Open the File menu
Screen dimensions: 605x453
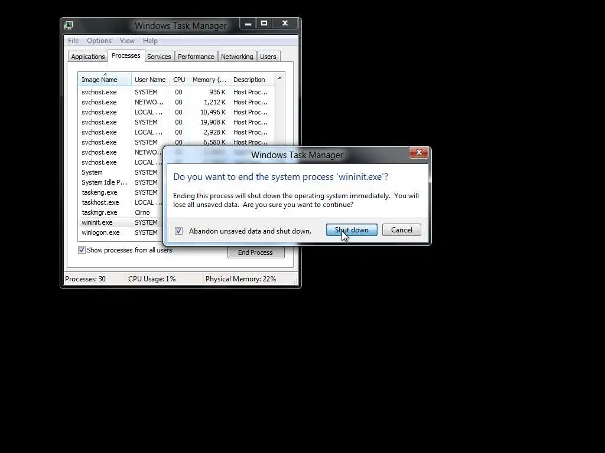73,41
